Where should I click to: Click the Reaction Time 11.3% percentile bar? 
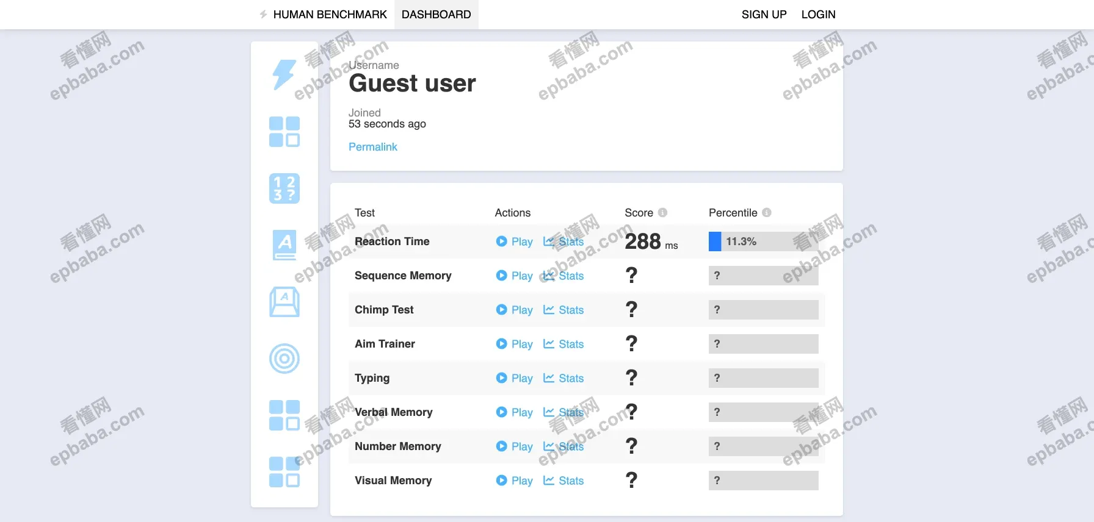764,241
